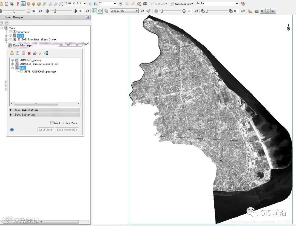This screenshot has height=226, width=296.
Task: Open Data Manager help question mark
Action: click(12, 130)
